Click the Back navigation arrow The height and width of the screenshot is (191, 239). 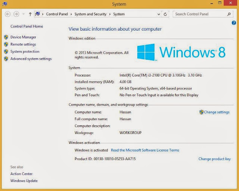coord(7,14)
